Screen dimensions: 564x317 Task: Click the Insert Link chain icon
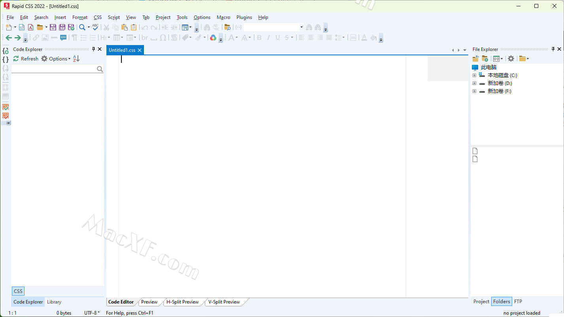coord(36,38)
